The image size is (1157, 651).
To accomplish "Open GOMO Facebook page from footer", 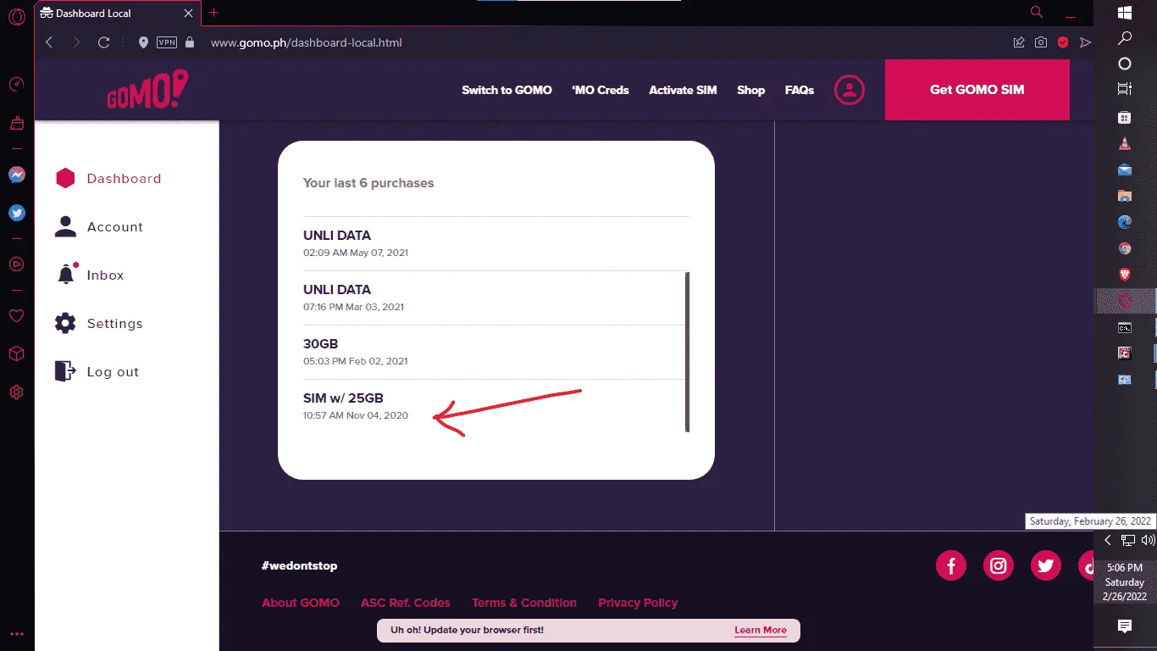I will click(951, 565).
